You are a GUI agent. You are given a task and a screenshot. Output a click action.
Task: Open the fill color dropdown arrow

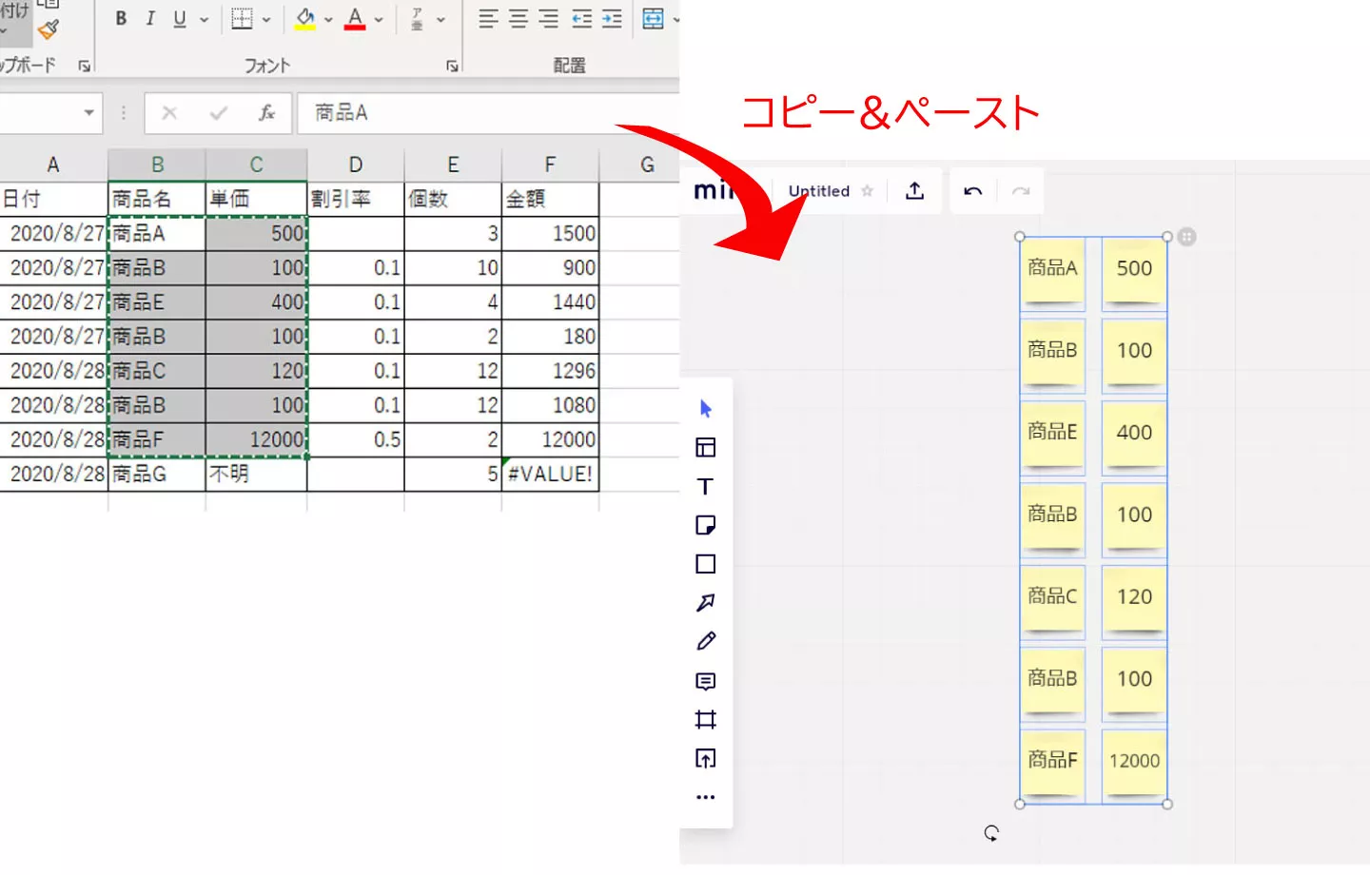pyautogui.click(x=328, y=19)
